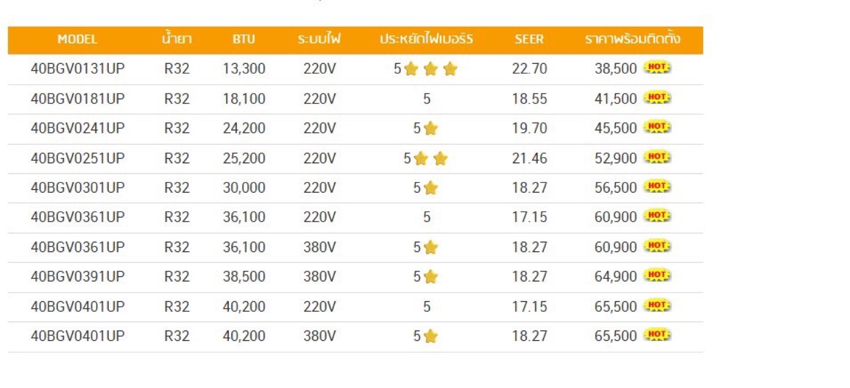Click the 380V cell in 40BGV0391UP row
Screen dimensions: 850x388
320,277
